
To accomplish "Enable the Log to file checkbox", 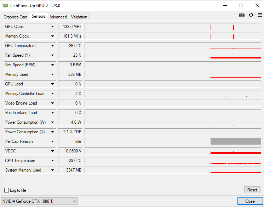I will coord(7,190).
